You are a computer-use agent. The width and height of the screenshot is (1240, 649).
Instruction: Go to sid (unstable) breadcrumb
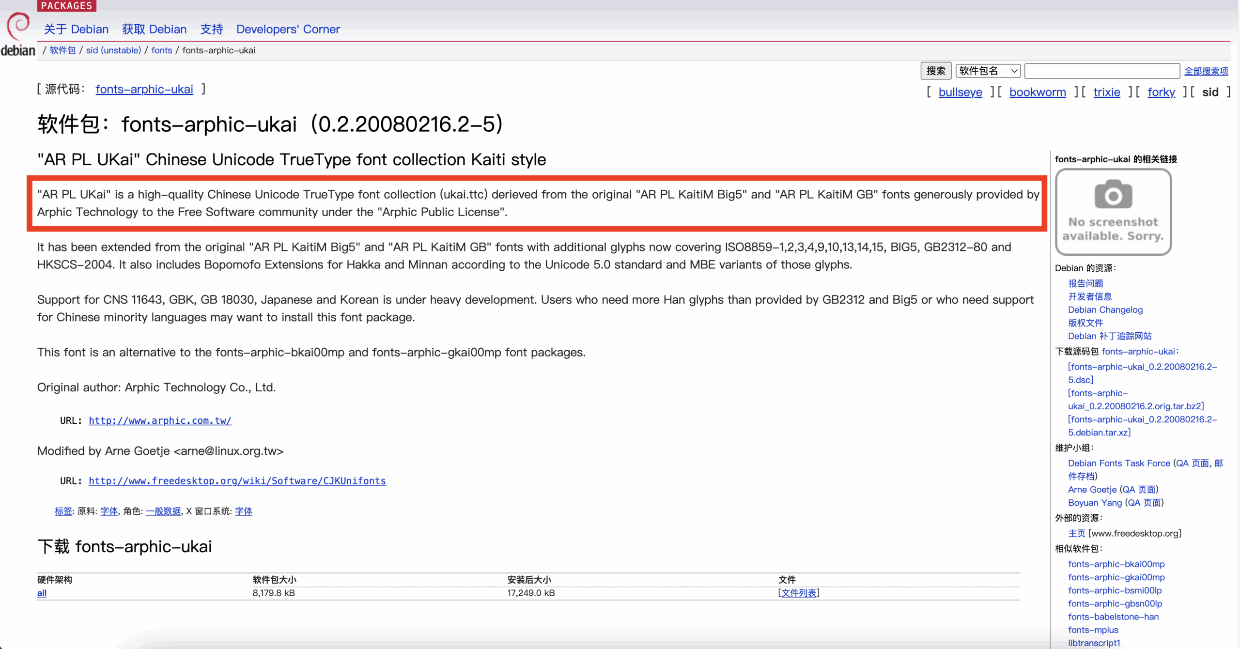113,50
